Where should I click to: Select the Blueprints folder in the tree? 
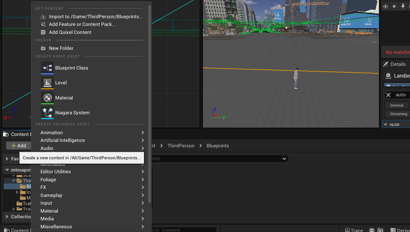[17, 186]
